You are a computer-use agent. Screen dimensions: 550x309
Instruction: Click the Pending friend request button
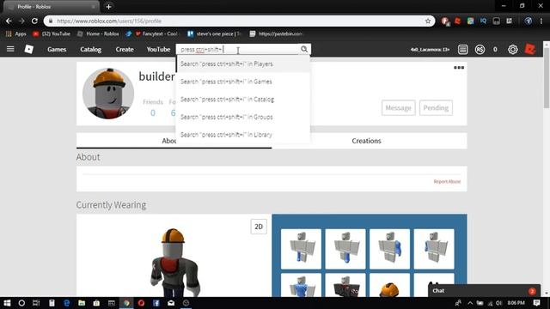pyautogui.click(x=436, y=108)
